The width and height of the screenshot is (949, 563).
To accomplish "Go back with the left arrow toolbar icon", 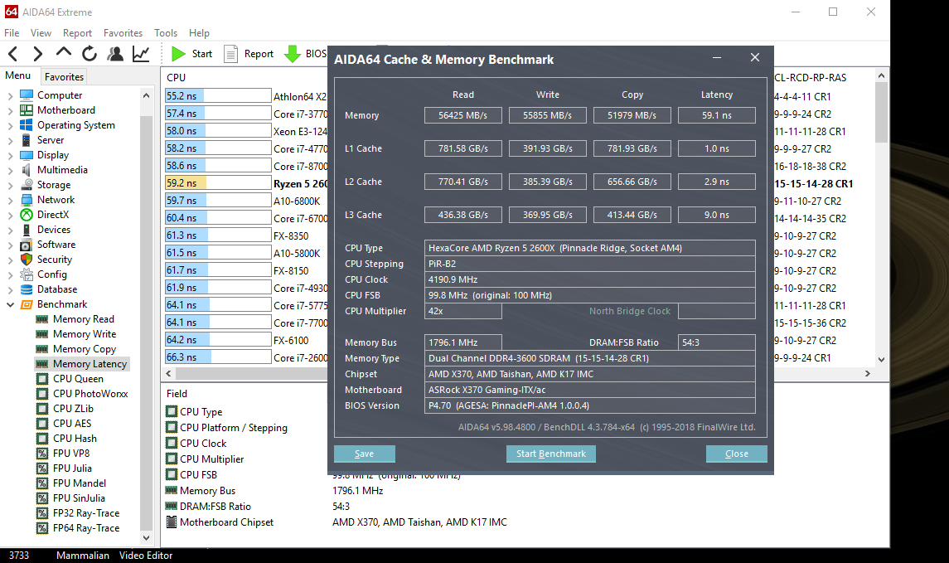I will point(12,54).
